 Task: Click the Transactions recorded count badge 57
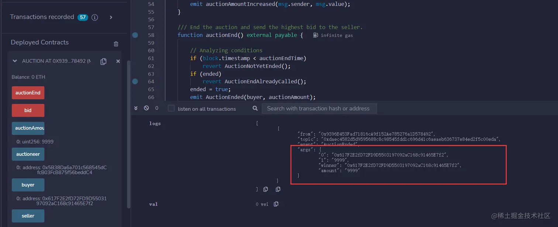point(83,17)
